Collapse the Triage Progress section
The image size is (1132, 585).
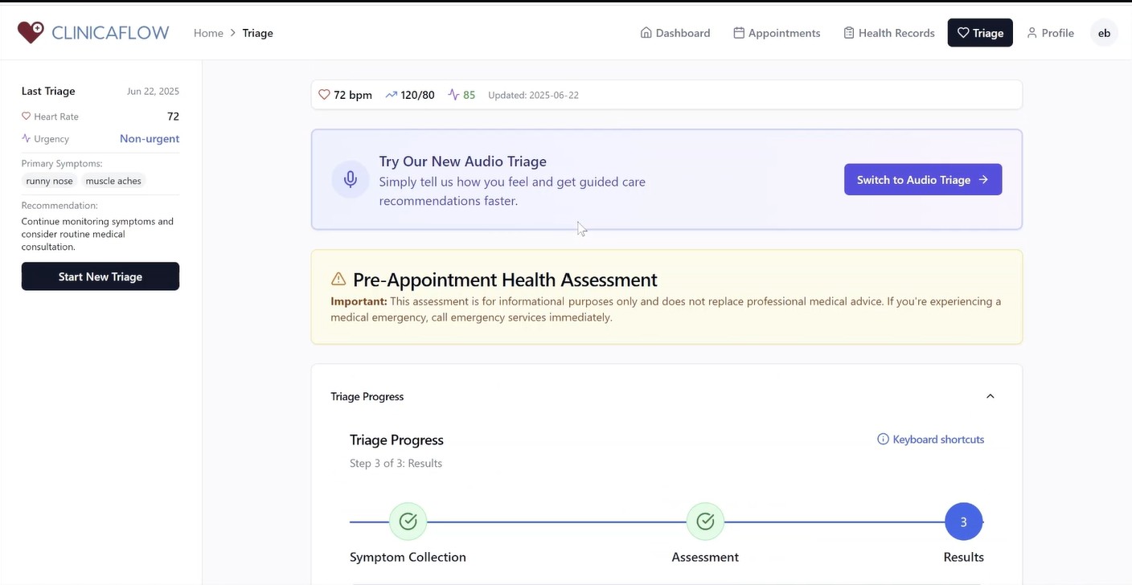[990, 395]
